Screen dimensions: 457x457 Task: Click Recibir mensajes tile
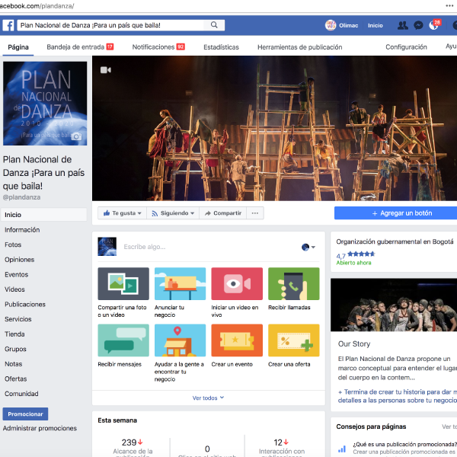123,346
